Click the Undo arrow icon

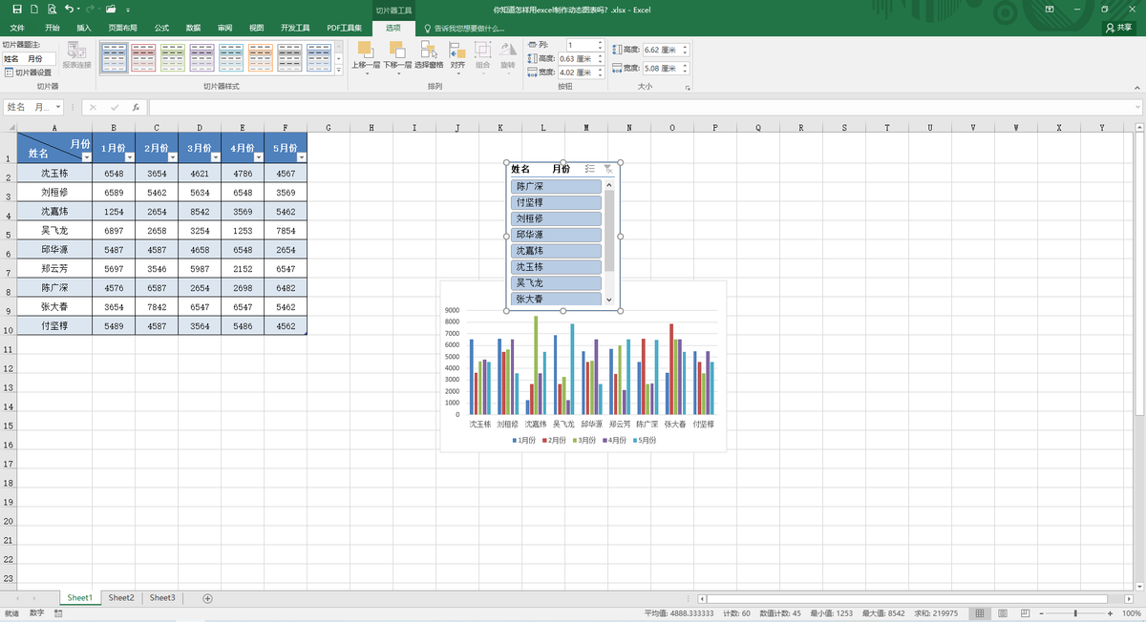coord(69,9)
